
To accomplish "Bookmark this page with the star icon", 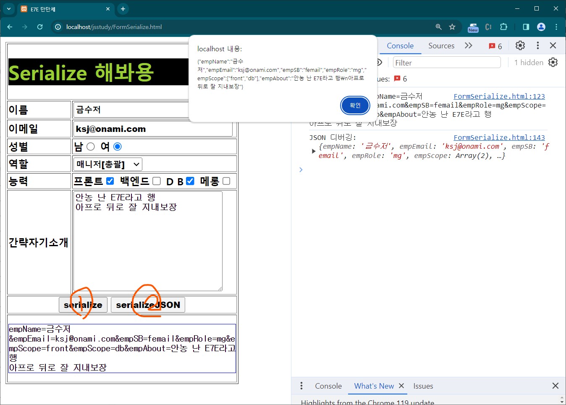I will pyautogui.click(x=452, y=27).
